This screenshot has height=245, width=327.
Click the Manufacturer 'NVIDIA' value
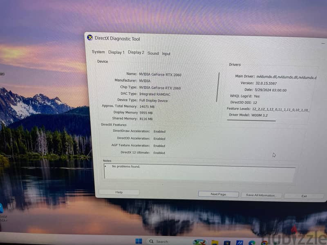[x=145, y=80]
